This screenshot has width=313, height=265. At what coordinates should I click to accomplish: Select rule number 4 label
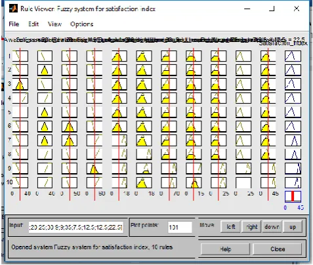point(9,98)
